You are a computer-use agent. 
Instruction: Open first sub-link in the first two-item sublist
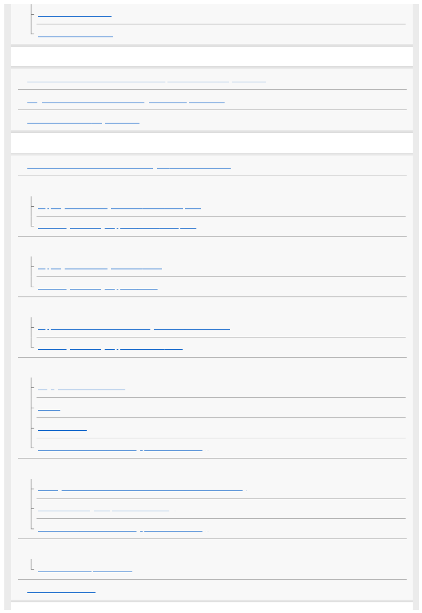[x=119, y=207]
